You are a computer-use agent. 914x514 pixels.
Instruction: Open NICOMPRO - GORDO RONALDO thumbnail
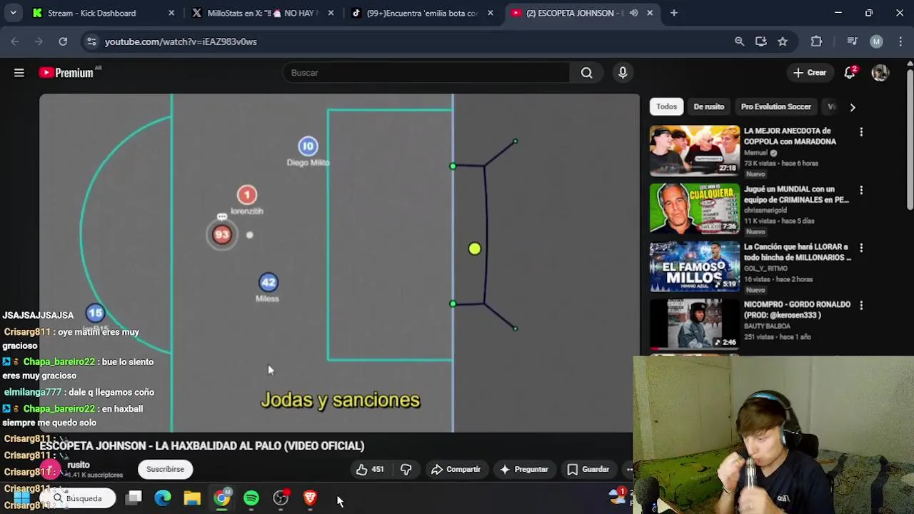(x=695, y=324)
